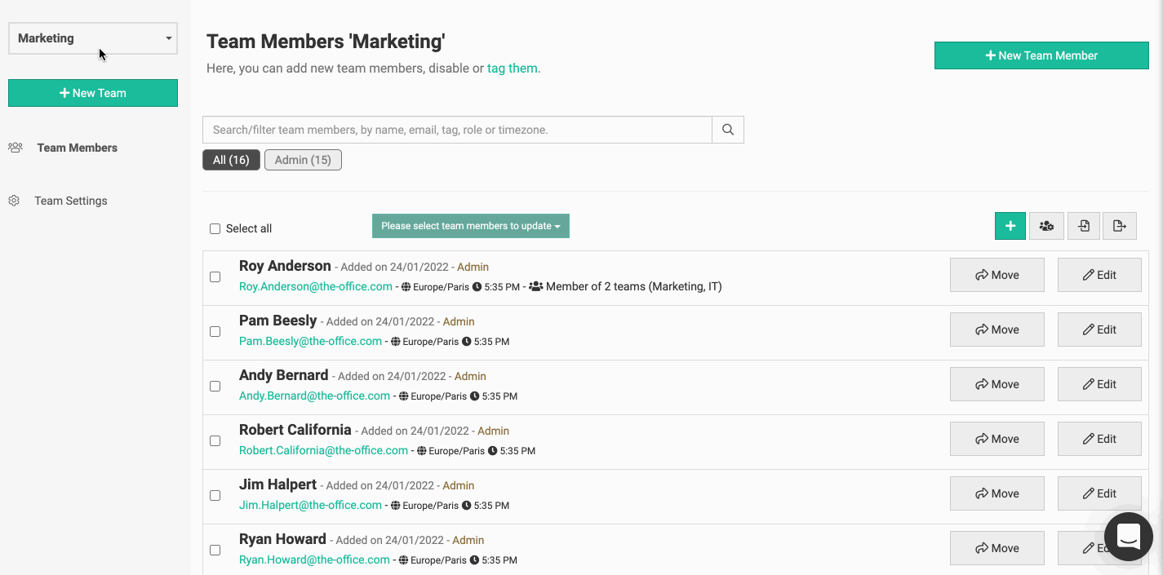1163x575 pixels.
Task: Click the search magnifier icon
Action: [x=728, y=130]
